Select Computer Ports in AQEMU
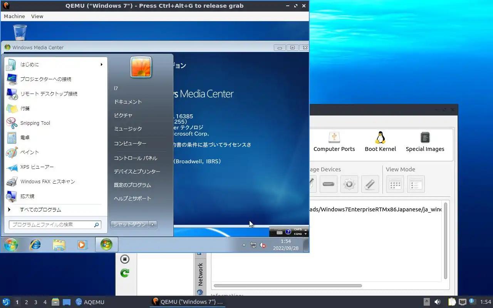This screenshot has height=308, width=493. click(x=334, y=142)
